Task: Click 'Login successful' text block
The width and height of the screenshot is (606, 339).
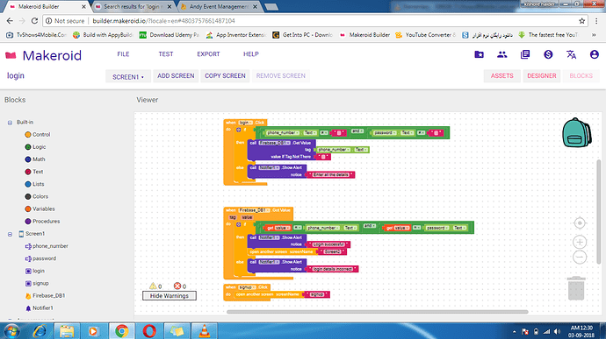Action: 328,244
